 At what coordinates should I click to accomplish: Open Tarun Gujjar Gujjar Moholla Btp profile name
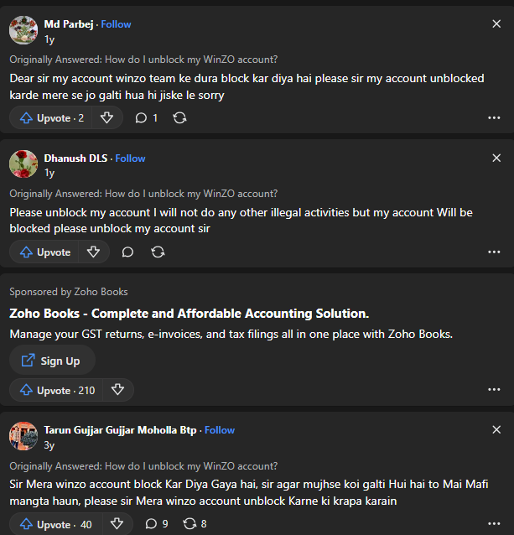tap(120, 430)
